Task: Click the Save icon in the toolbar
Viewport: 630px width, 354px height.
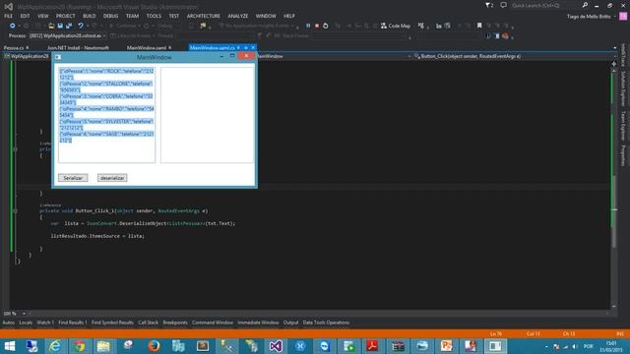Action: (60, 26)
